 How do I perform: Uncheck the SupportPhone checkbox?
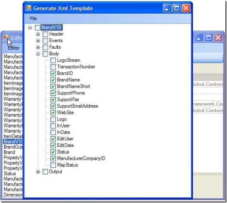(53, 93)
